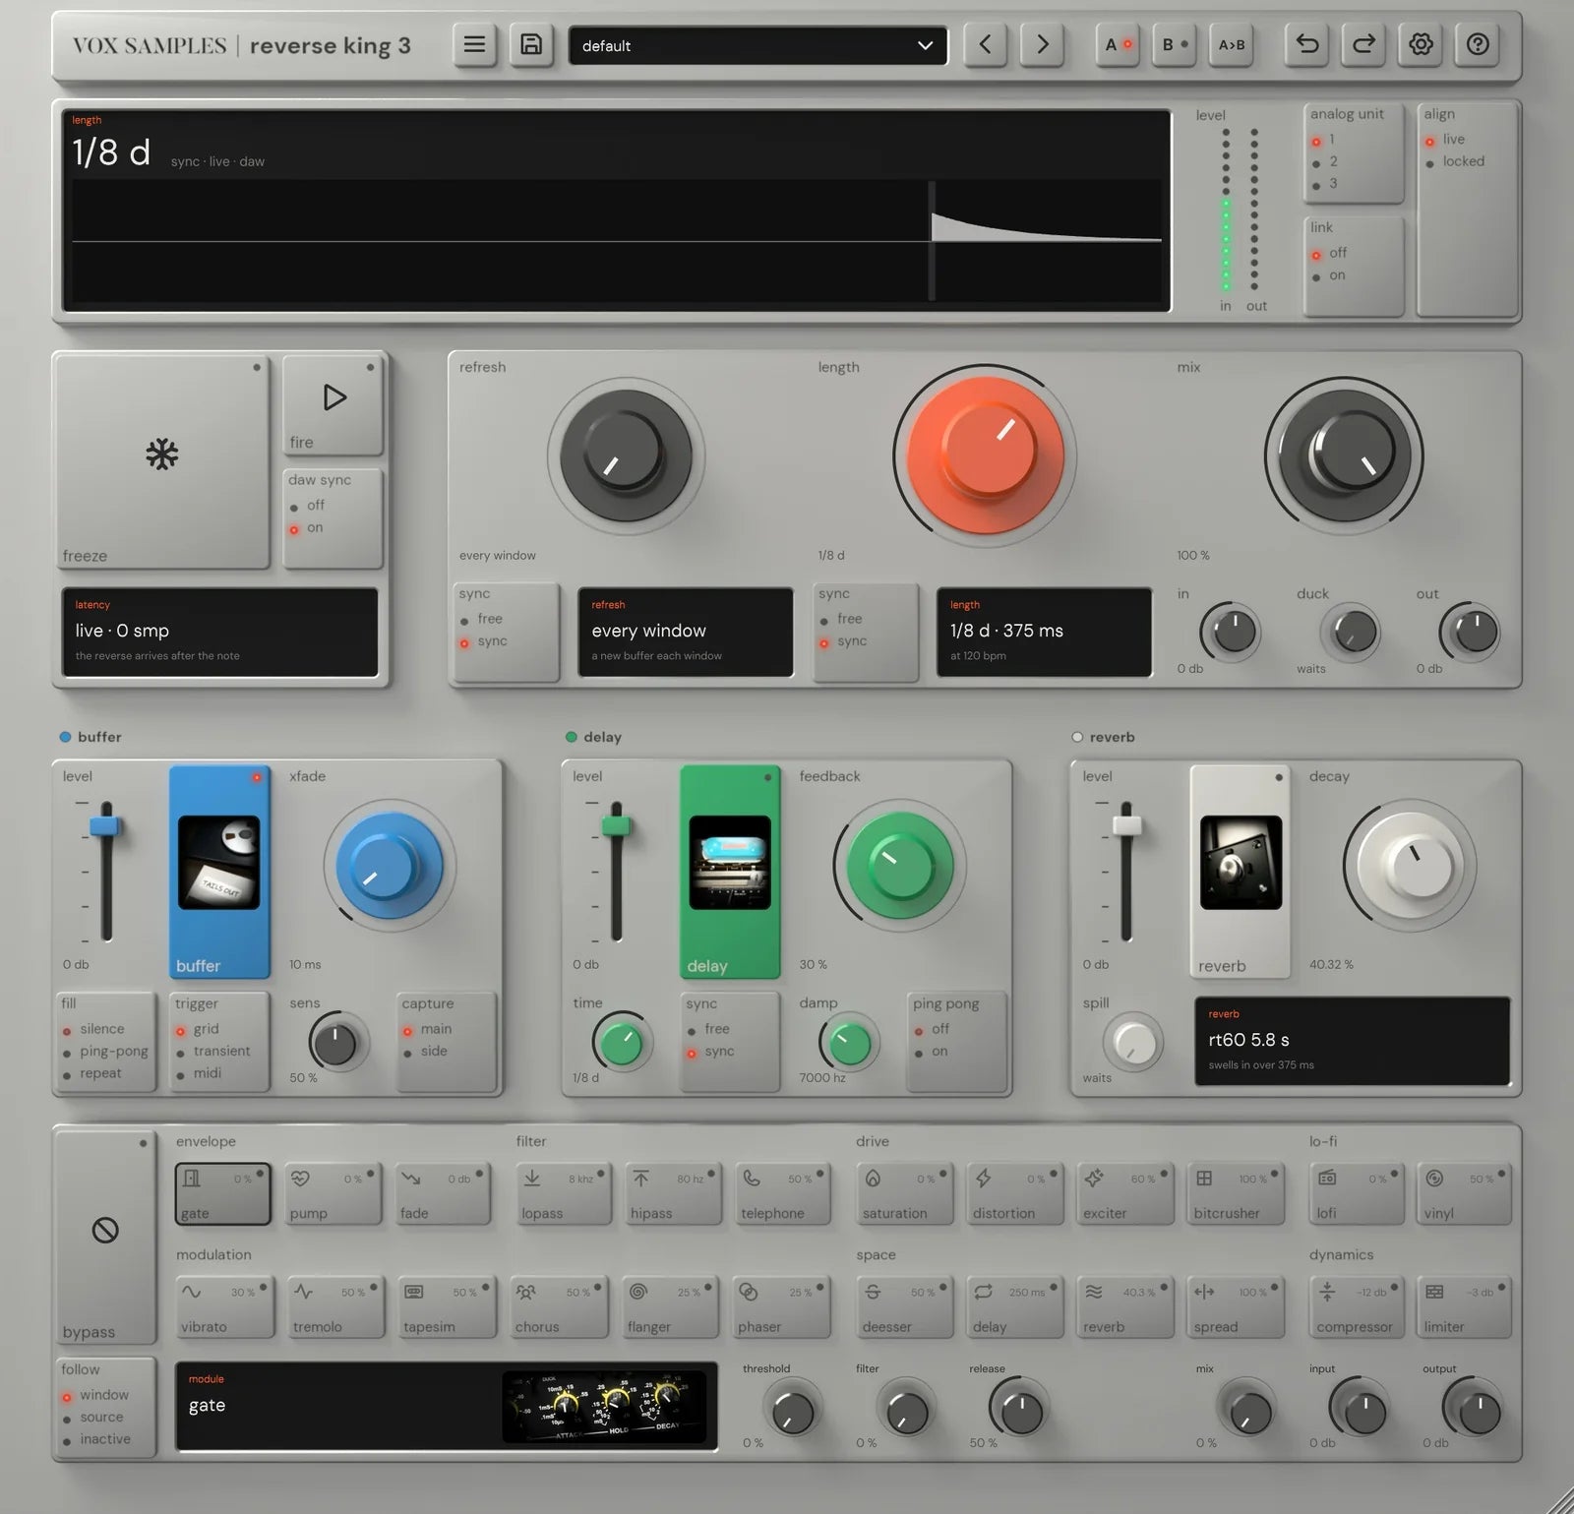Click the freeze snowflake pad
Image resolution: width=1574 pixels, height=1514 pixels.
pos(162,460)
